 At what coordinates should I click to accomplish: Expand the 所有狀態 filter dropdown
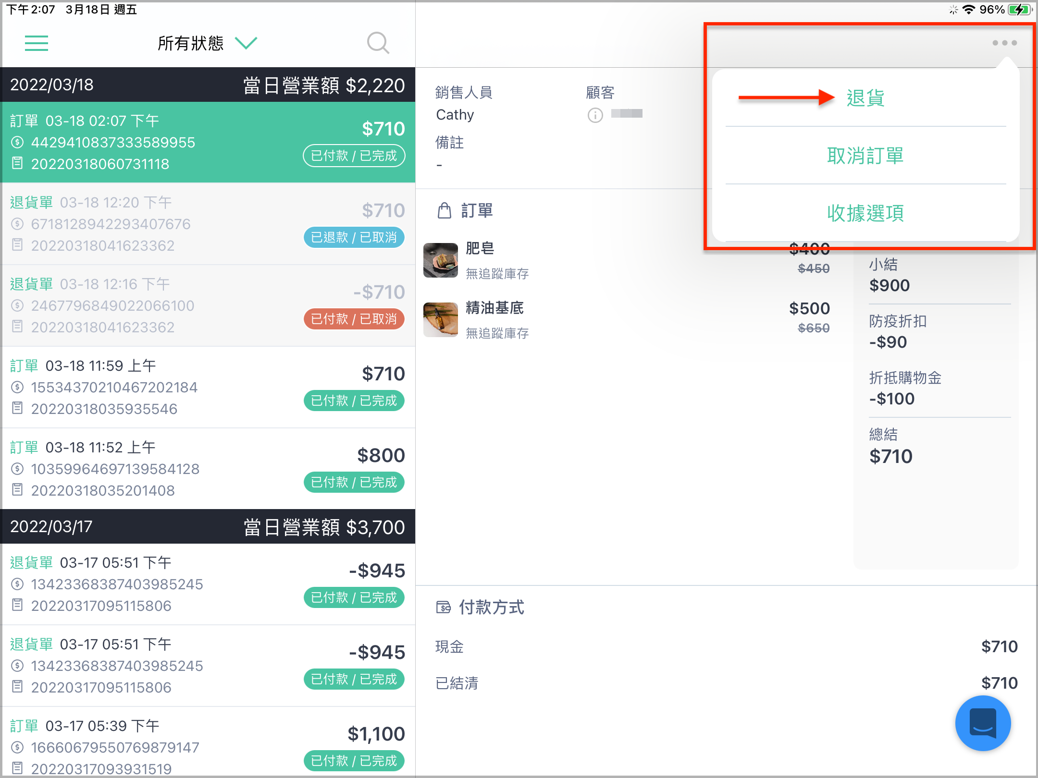[x=246, y=43]
